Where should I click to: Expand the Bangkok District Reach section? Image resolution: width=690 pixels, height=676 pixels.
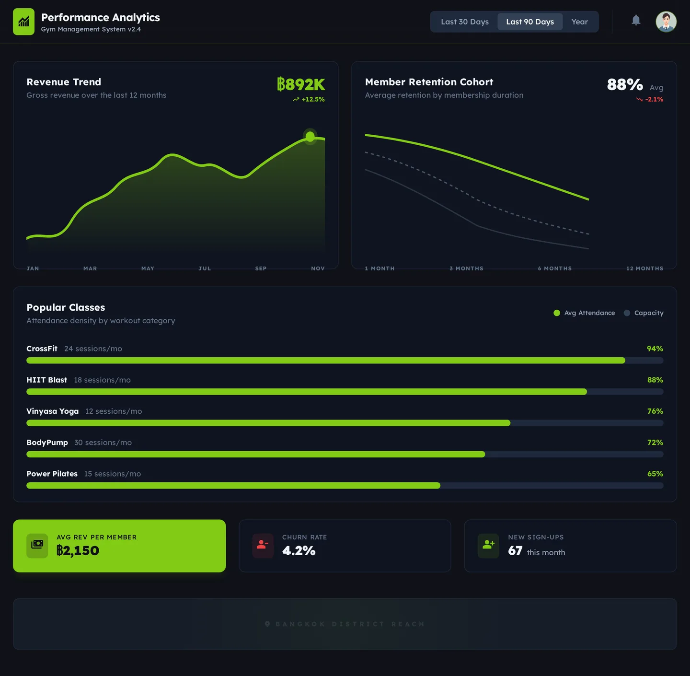(x=345, y=624)
